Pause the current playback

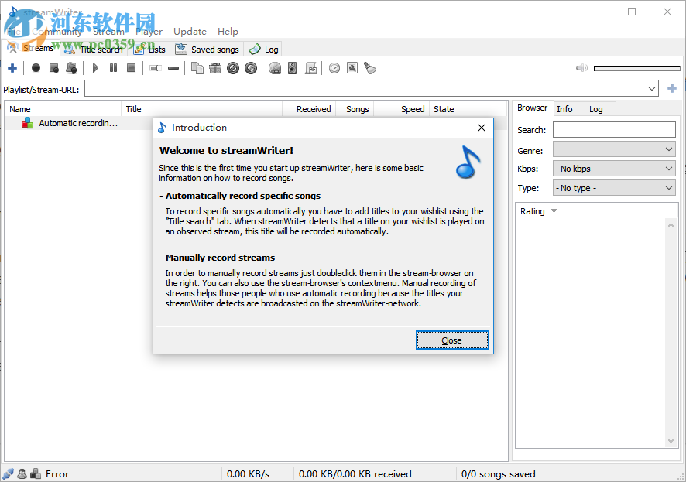pyautogui.click(x=113, y=68)
